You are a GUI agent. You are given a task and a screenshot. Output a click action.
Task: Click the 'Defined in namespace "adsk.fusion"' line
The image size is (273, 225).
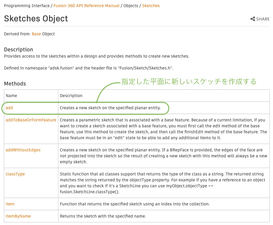tap(88, 68)
